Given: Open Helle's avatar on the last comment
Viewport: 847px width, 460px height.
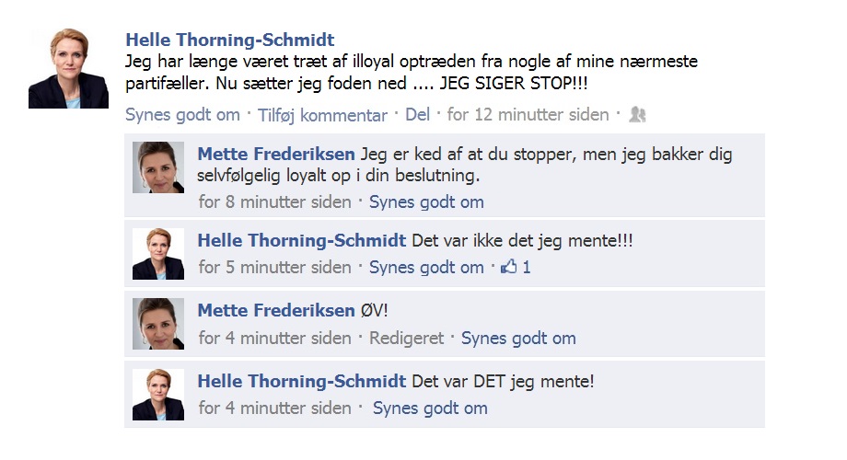Looking at the screenshot, I should pos(158,395).
